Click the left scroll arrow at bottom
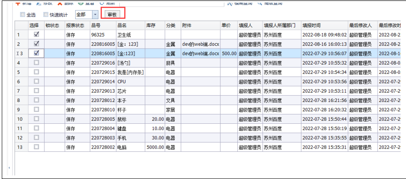Screen dimensions: 406x179 coord(10,168)
